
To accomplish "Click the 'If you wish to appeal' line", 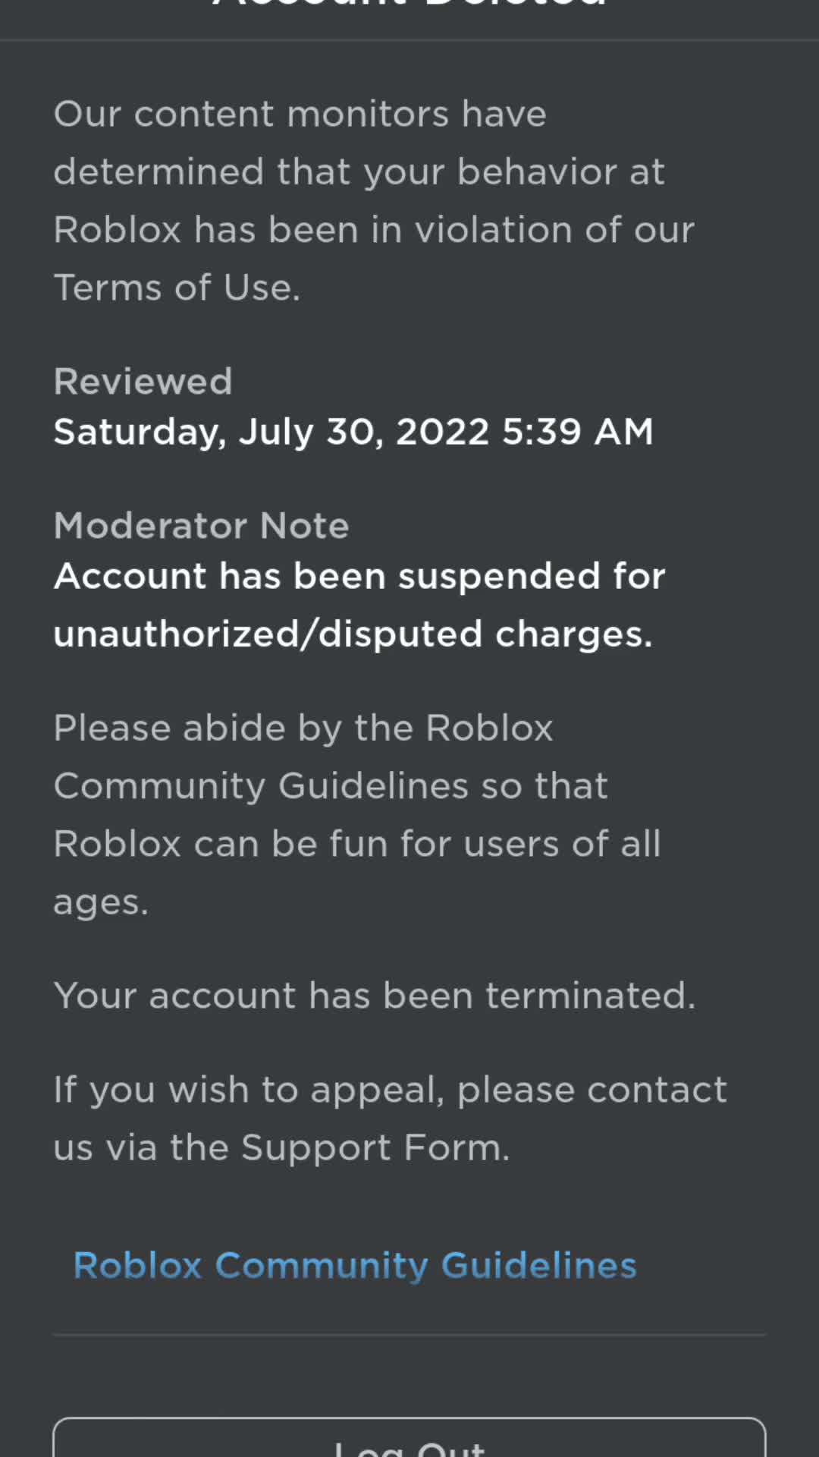I will [x=390, y=1090].
